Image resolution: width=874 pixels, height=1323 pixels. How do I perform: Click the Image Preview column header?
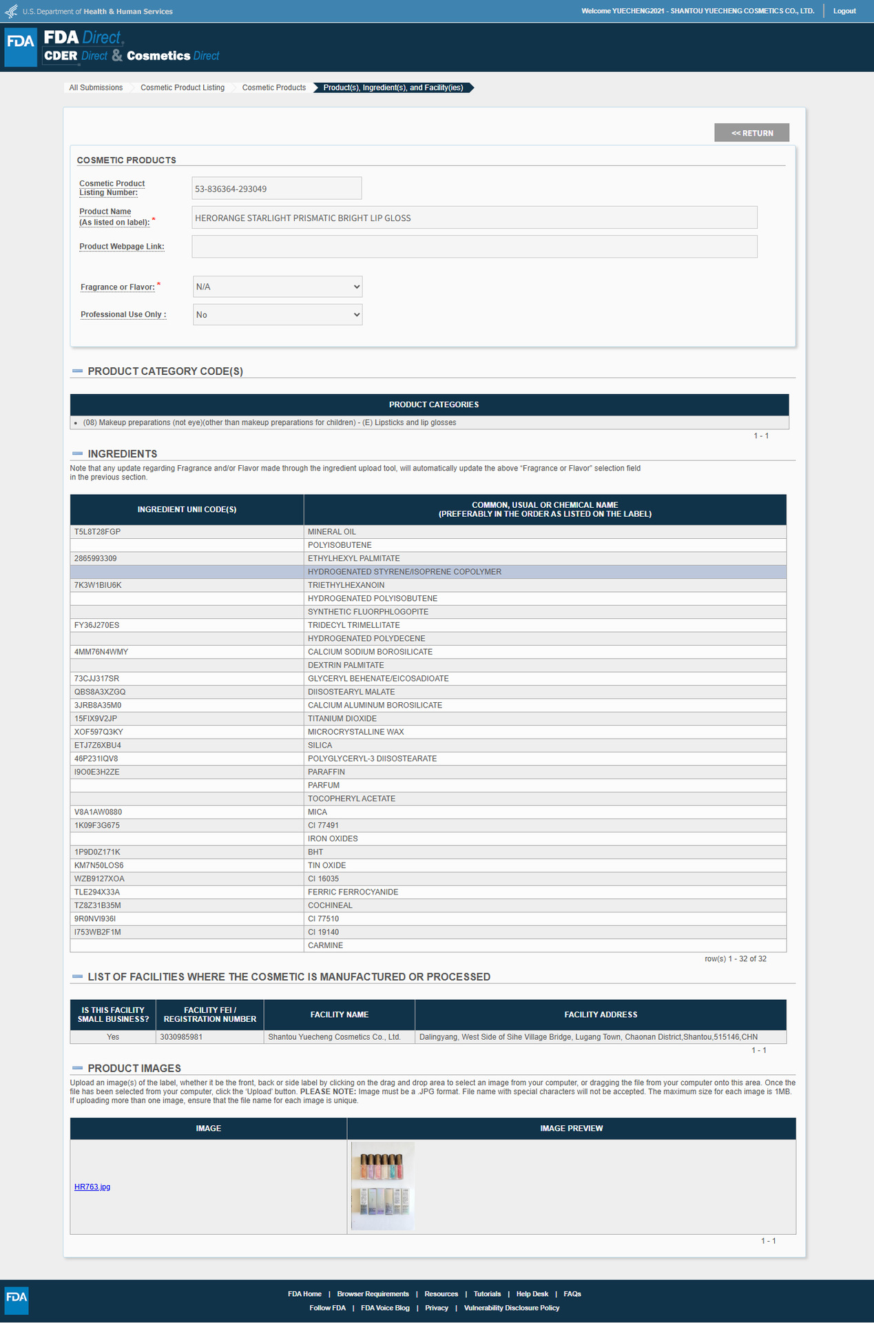tap(571, 1129)
